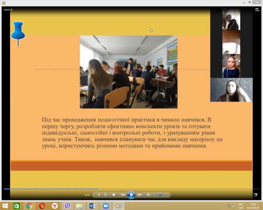The height and width of the screenshot is (210, 263).
Task: Open Zoom from the taskbar
Action: coord(105,206)
